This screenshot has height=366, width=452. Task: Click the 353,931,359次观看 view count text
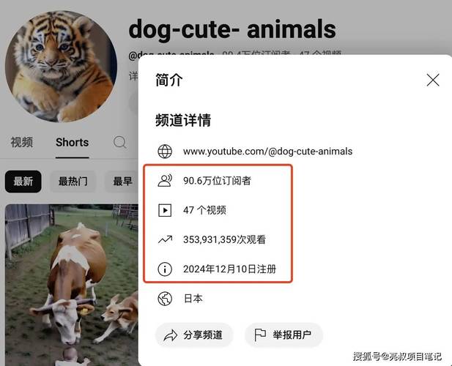coord(224,239)
